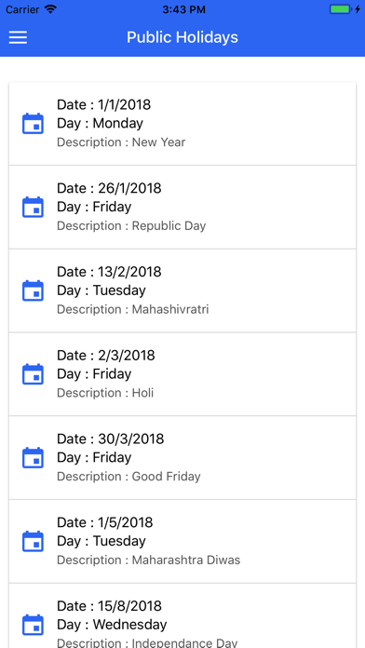Select the Day : Wednesday text
This screenshot has height=648, width=365.
point(112,624)
